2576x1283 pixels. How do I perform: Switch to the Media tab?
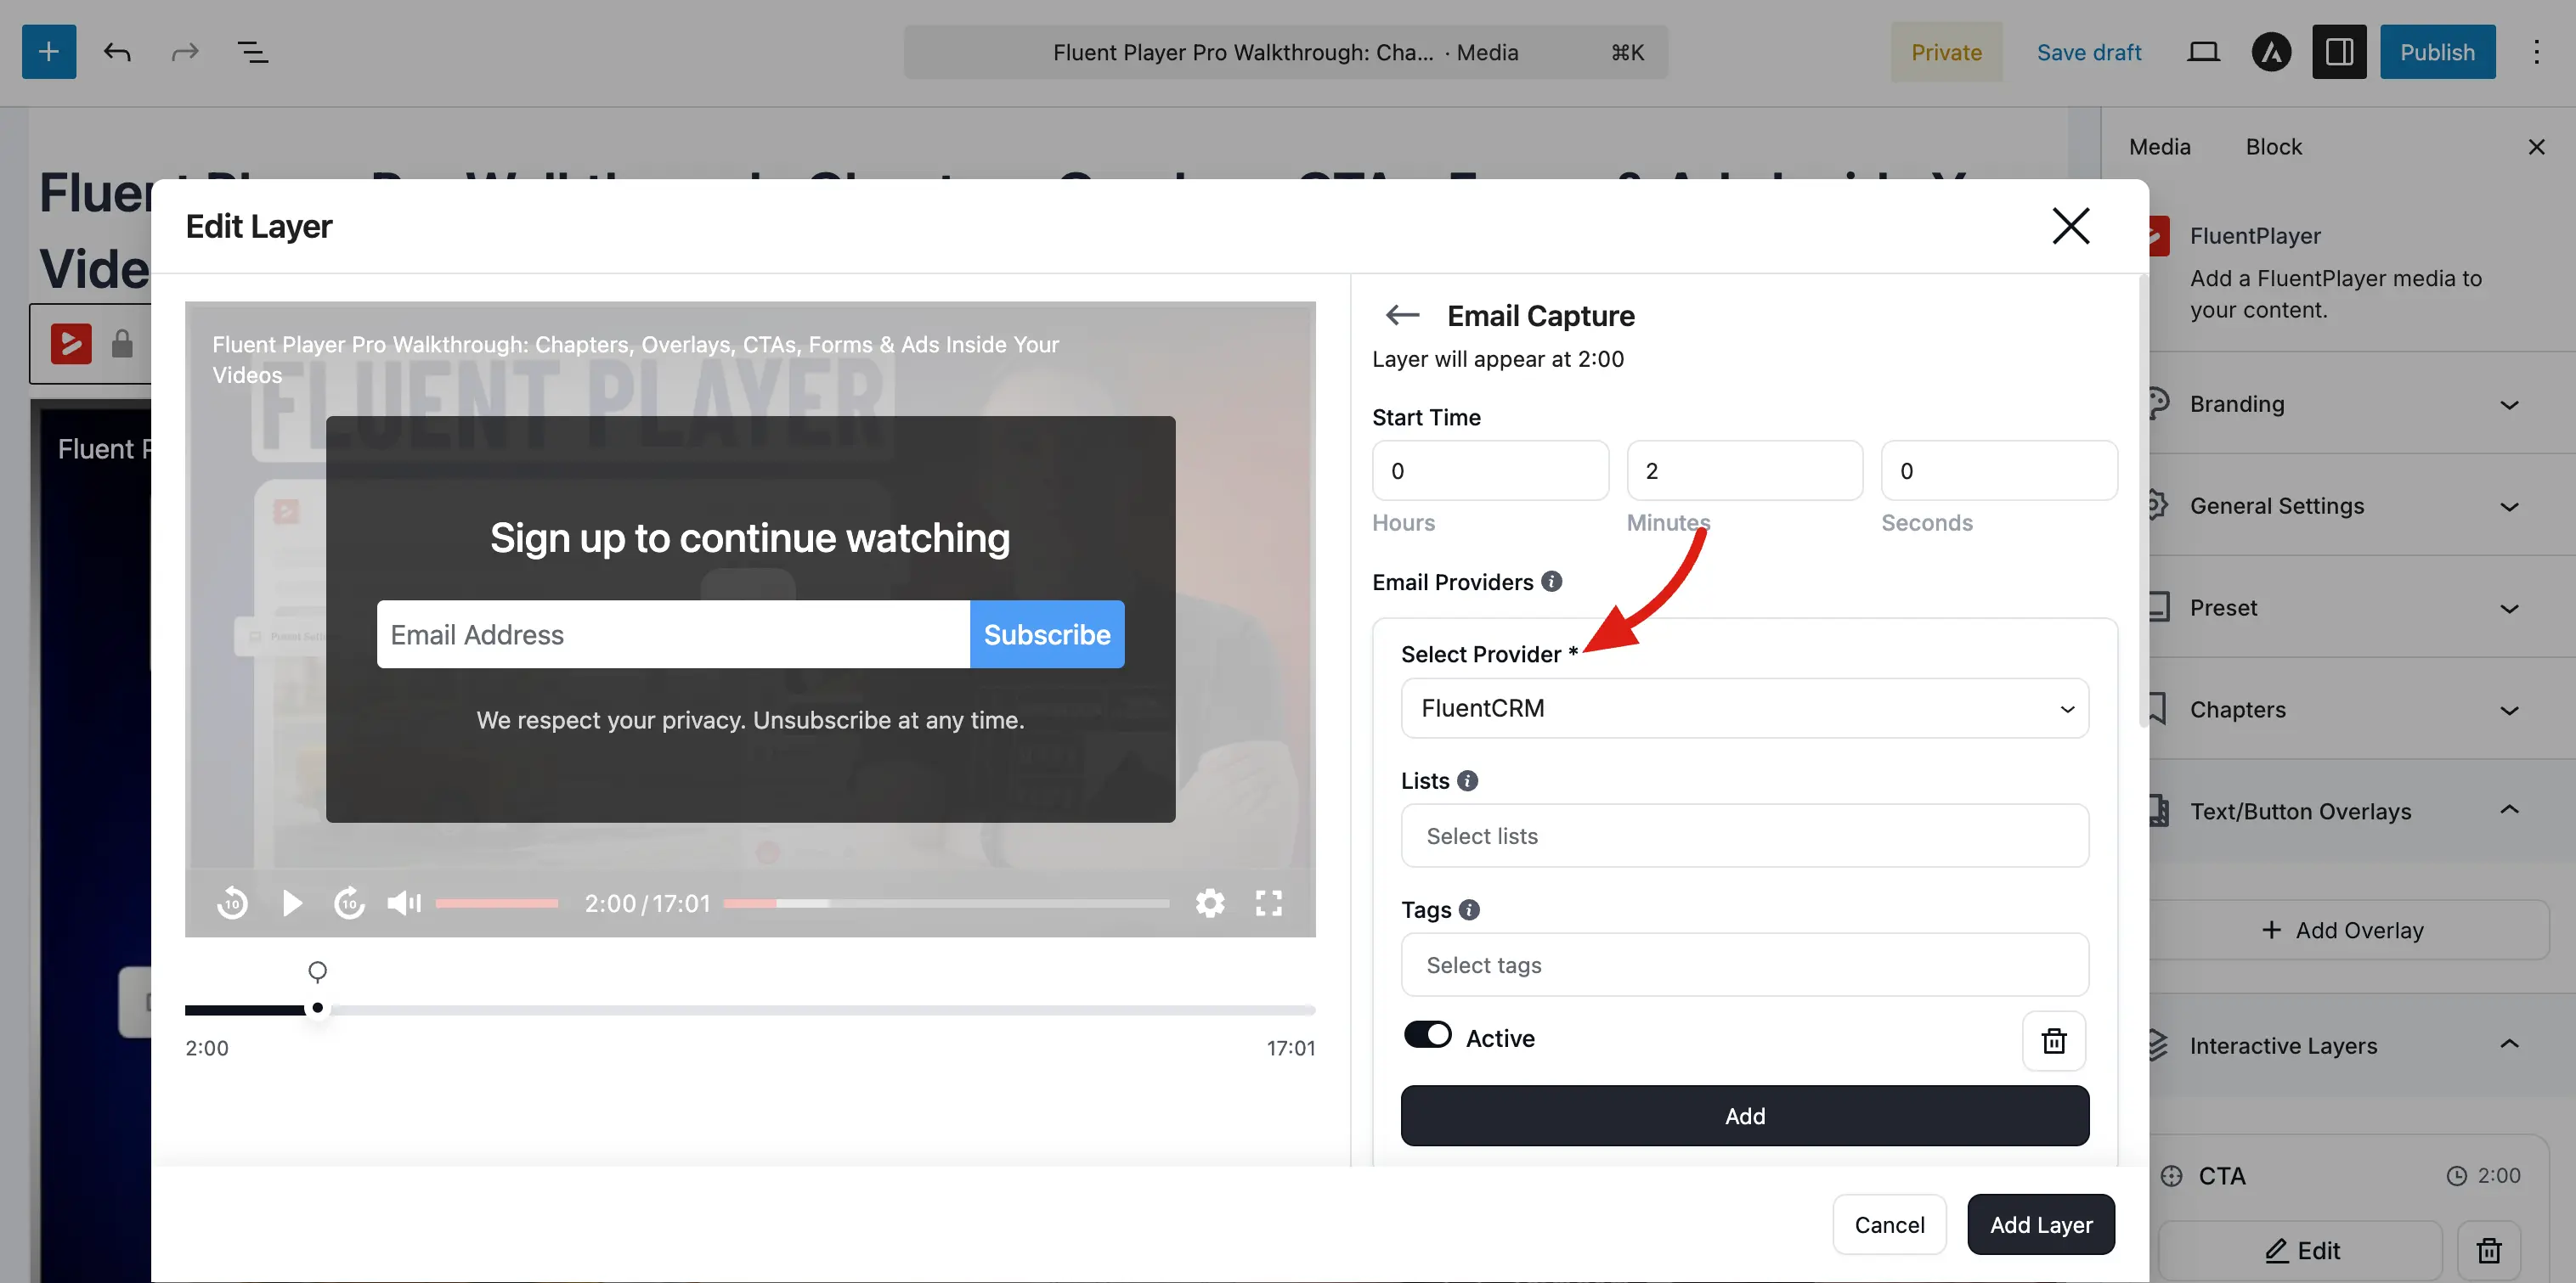click(x=2159, y=147)
